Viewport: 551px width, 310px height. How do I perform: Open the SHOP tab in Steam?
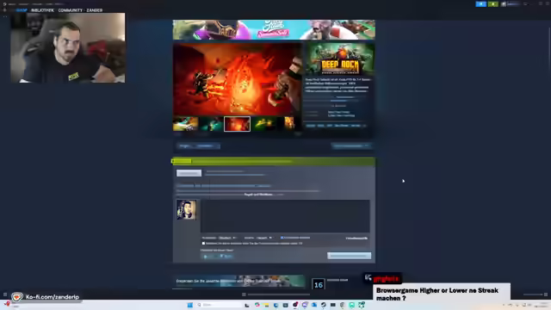click(x=22, y=10)
